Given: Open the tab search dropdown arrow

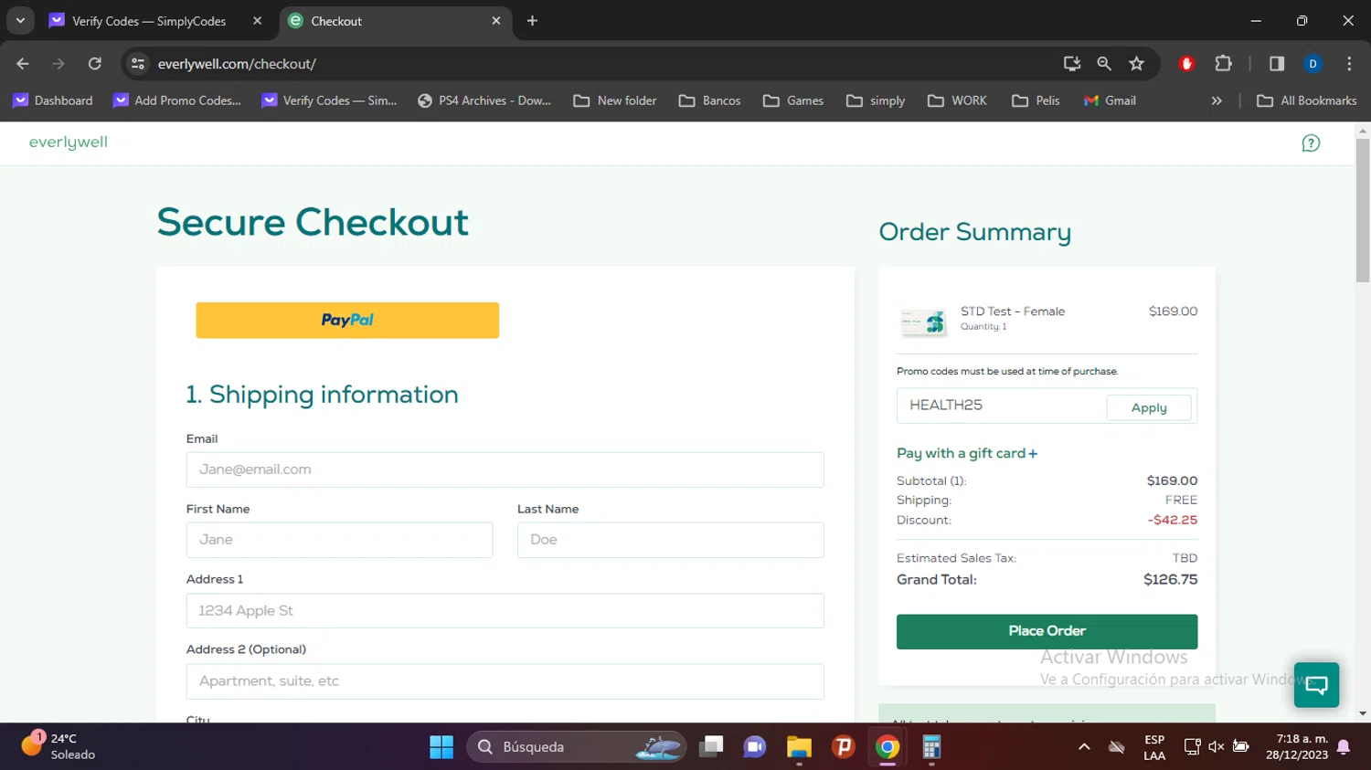Looking at the screenshot, I should [20, 21].
